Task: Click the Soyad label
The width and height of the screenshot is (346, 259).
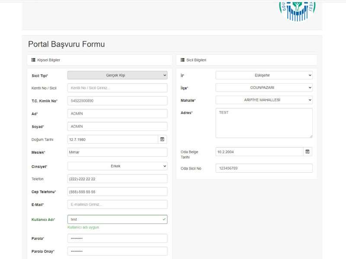Action: click(x=38, y=127)
